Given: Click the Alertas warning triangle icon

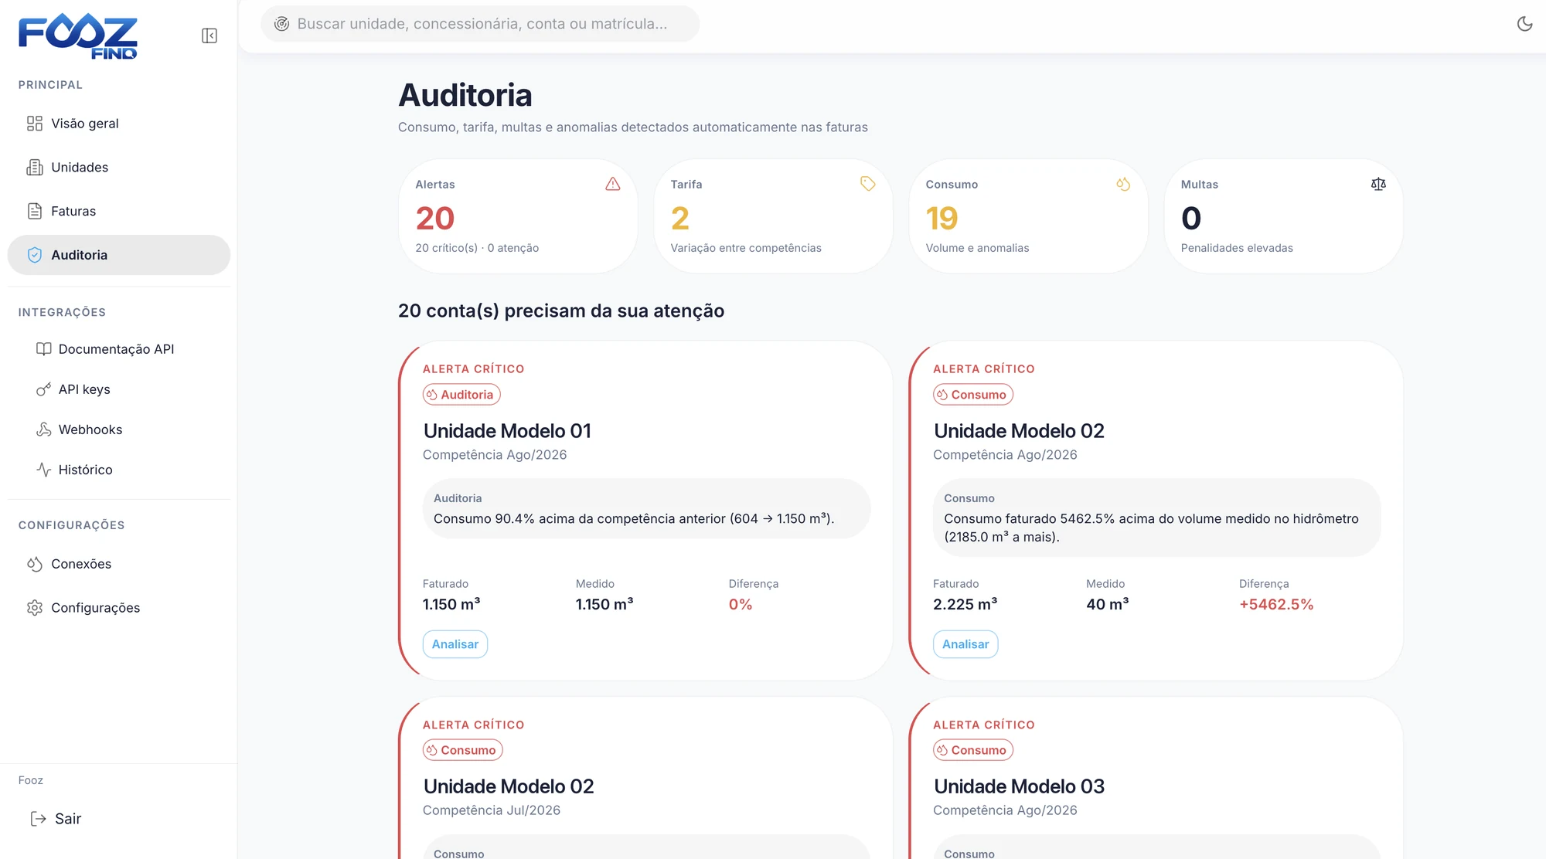Looking at the screenshot, I should click(x=613, y=184).
